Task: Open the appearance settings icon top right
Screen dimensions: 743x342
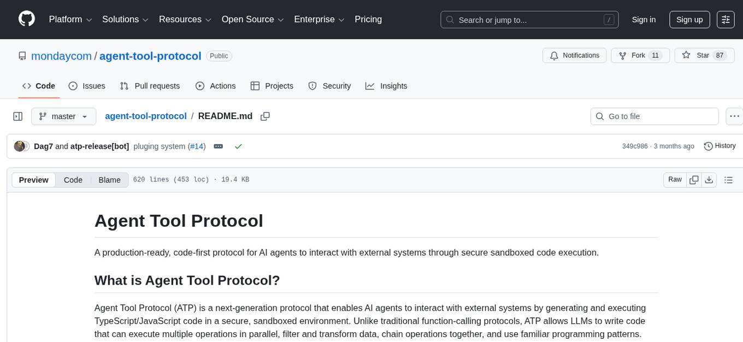Action: [726, 19]
